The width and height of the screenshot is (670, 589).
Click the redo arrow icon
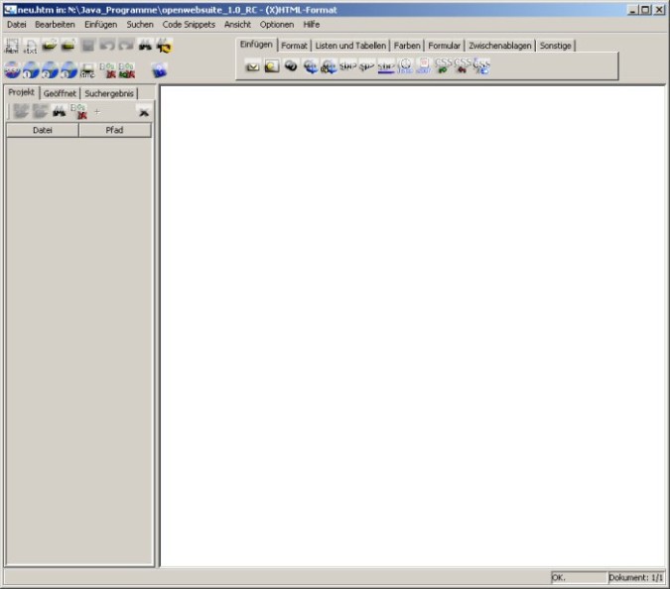tap(126, 45)
